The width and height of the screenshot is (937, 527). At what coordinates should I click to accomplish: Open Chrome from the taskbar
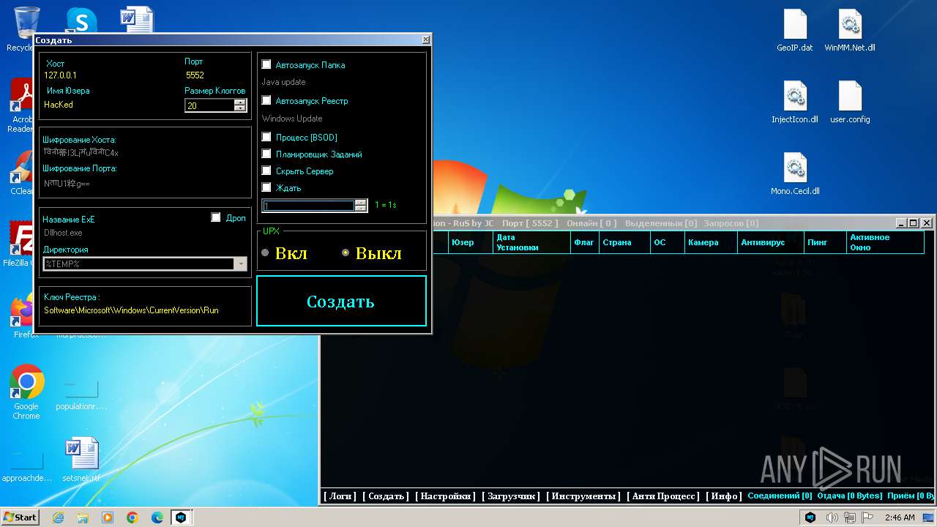point(132,517)
